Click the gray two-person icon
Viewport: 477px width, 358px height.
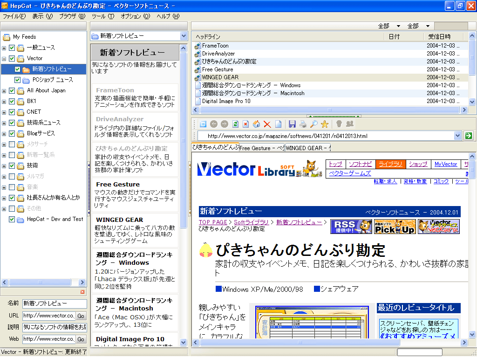click(350, 124)
